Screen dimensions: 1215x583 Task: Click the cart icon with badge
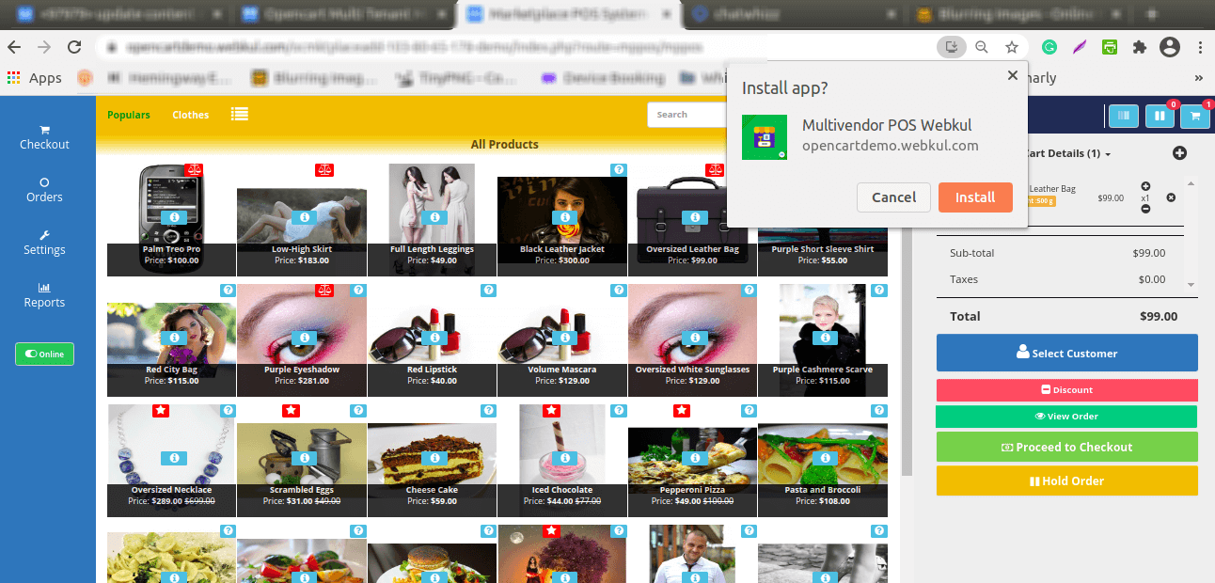(x=1194, y=116)
